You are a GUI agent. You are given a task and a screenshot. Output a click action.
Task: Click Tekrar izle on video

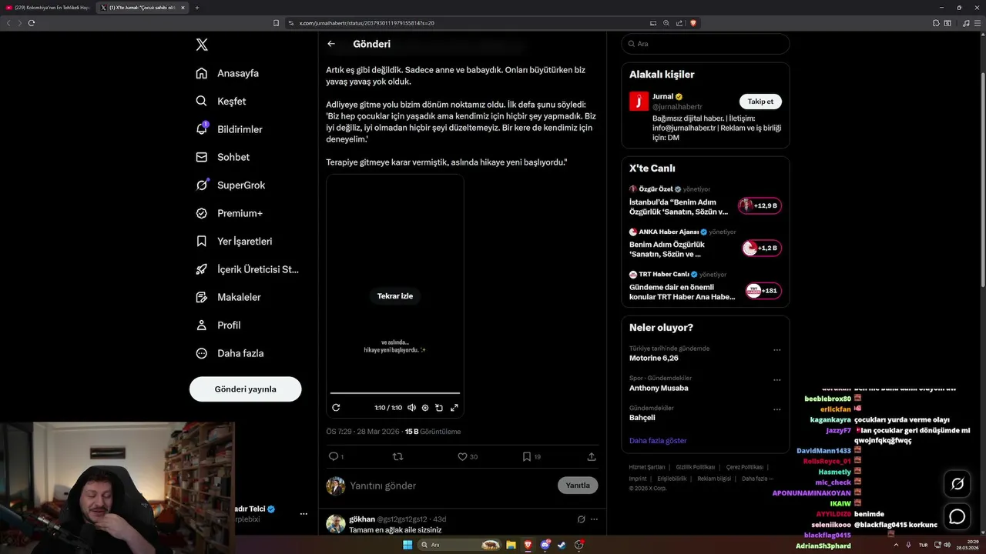395,296
